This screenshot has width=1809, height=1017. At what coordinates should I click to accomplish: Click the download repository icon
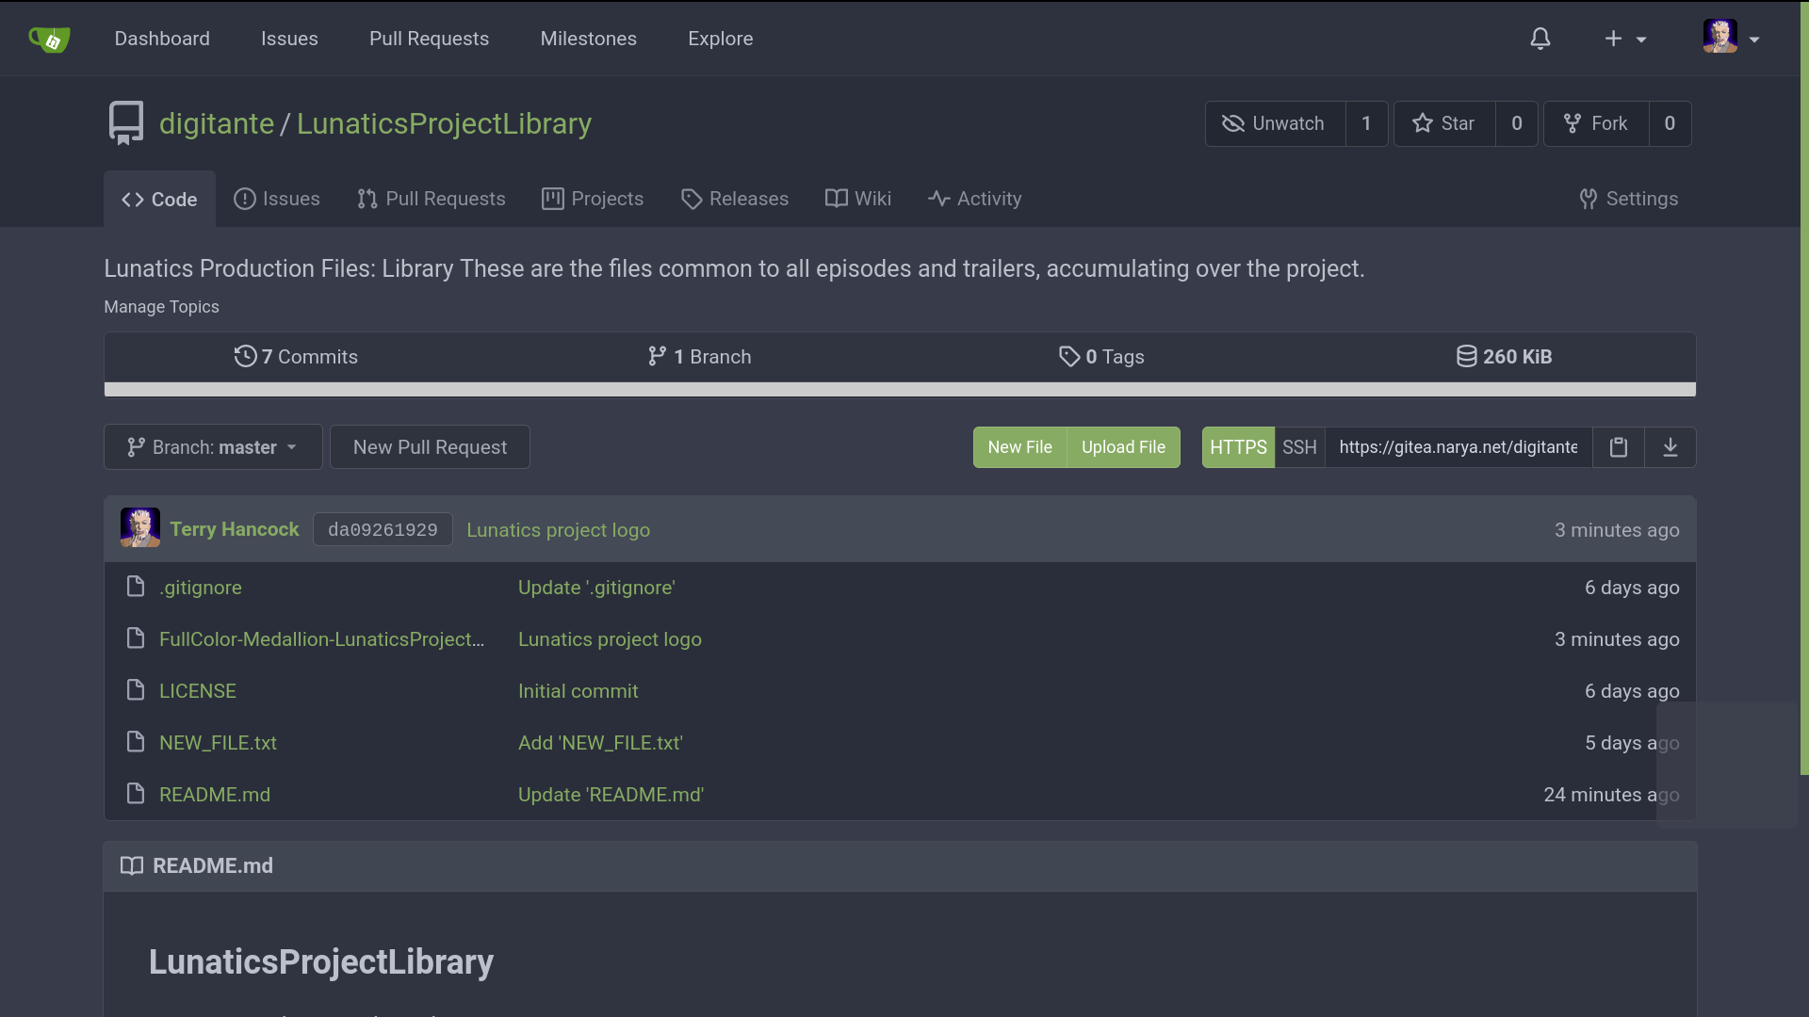(1670, 447)
